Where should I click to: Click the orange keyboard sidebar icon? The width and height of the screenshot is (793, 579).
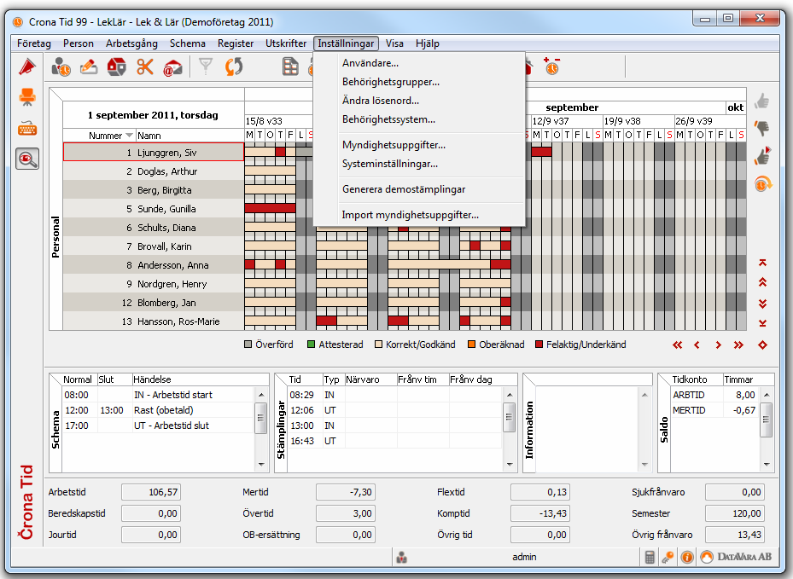coord(27,128)
